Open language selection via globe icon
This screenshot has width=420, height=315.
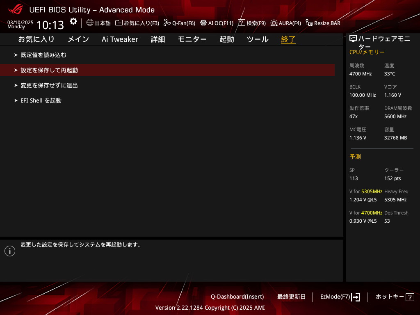90,23
